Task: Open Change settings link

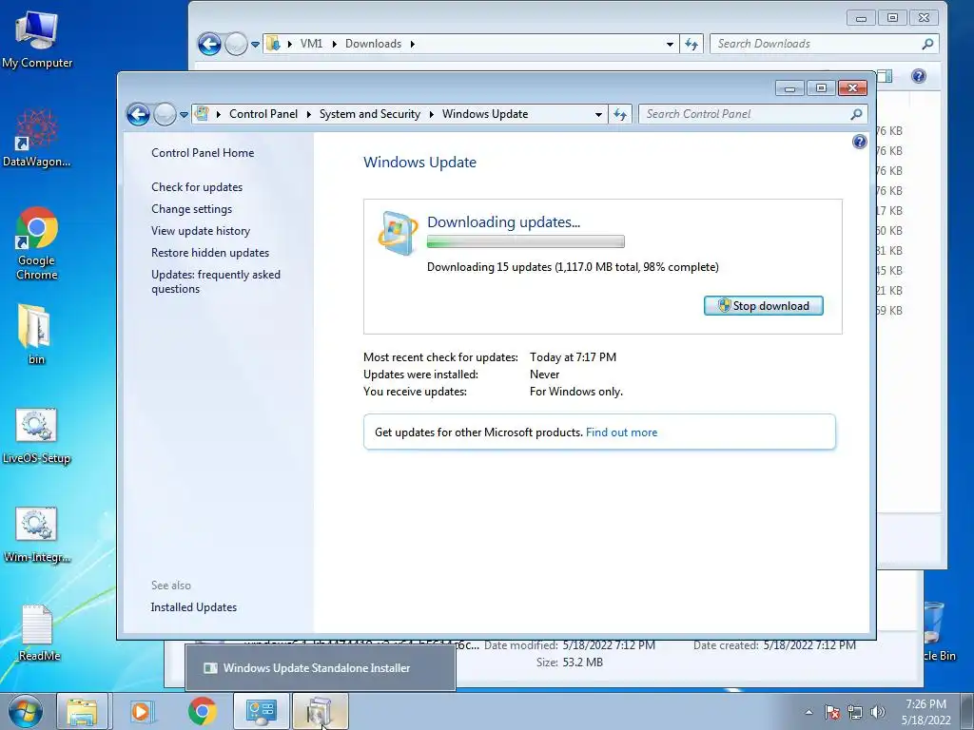Action: [x=191, y=209]
